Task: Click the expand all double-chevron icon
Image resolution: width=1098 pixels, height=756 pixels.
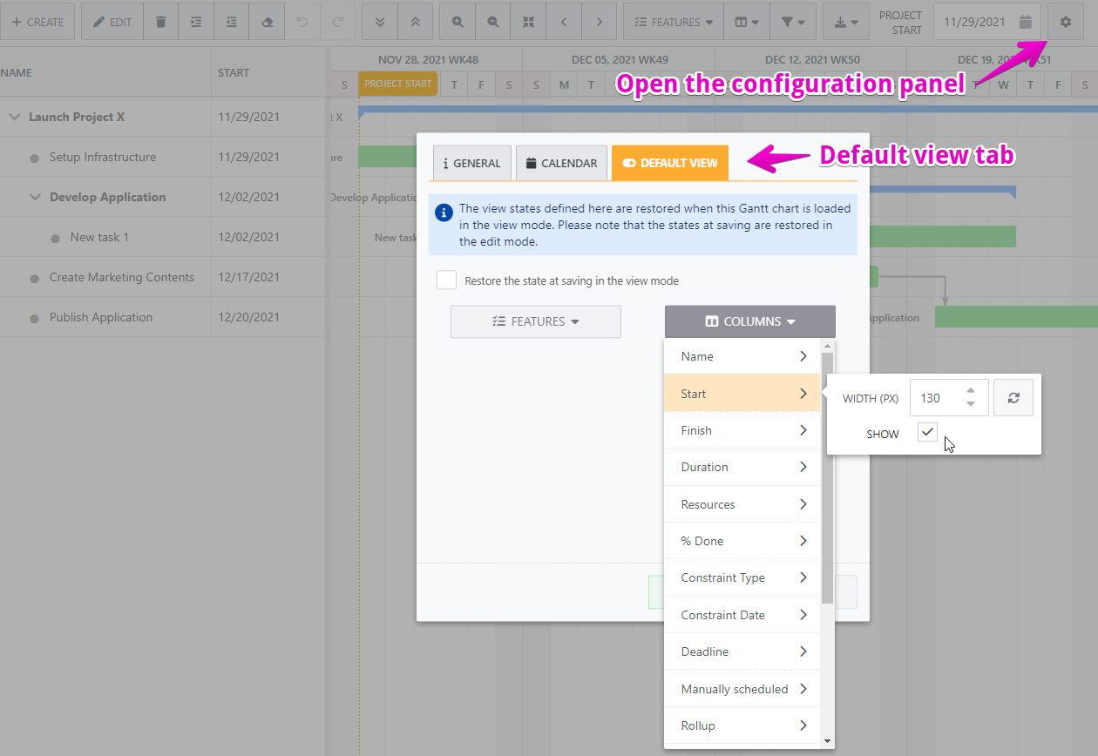Action: [380, 22]
